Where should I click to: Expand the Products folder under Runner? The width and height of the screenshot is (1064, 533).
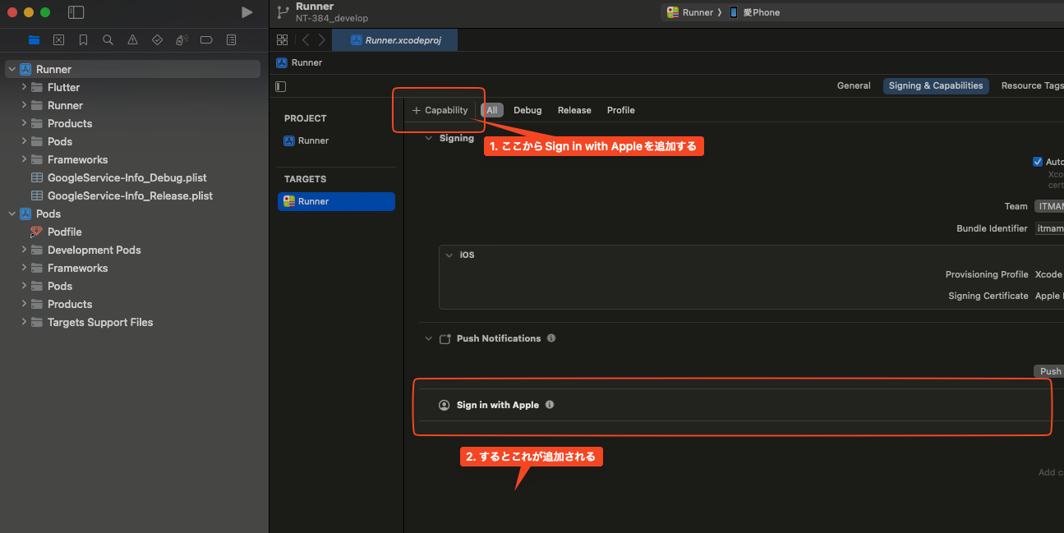[24, 123]
